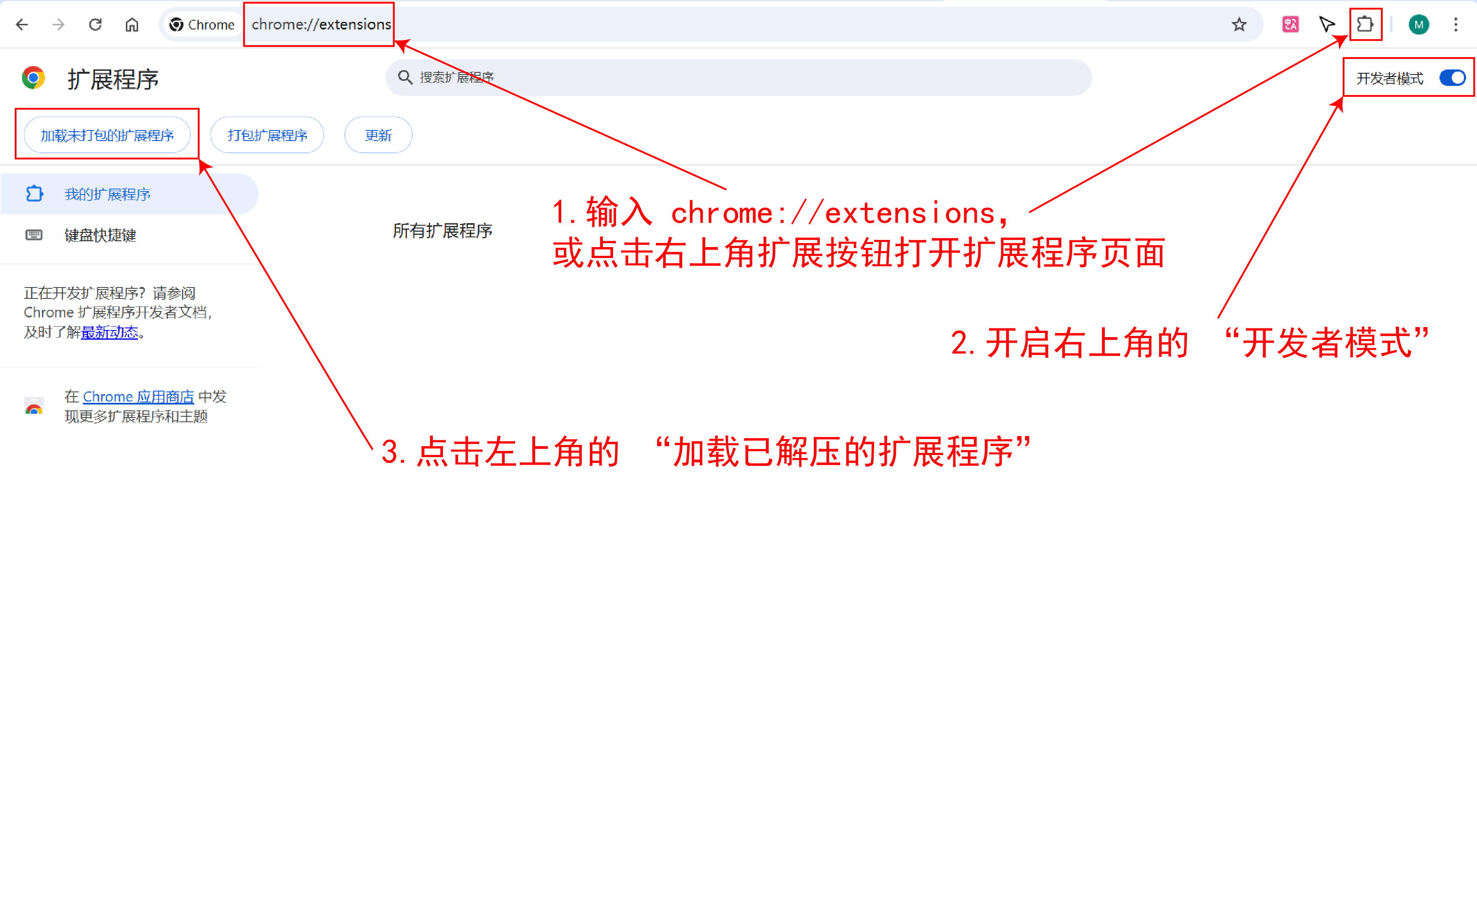This screenshot has height=913, width=1477.
Task: Click the 更新 button
Action: coord(378,135)
